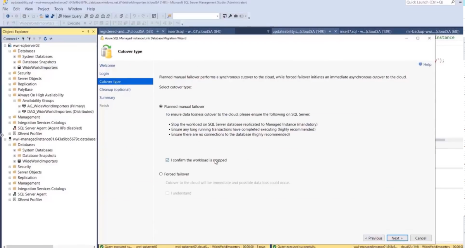Close the Object Explorer panel
Screen dimensions: 465x248
coord(93,32)
